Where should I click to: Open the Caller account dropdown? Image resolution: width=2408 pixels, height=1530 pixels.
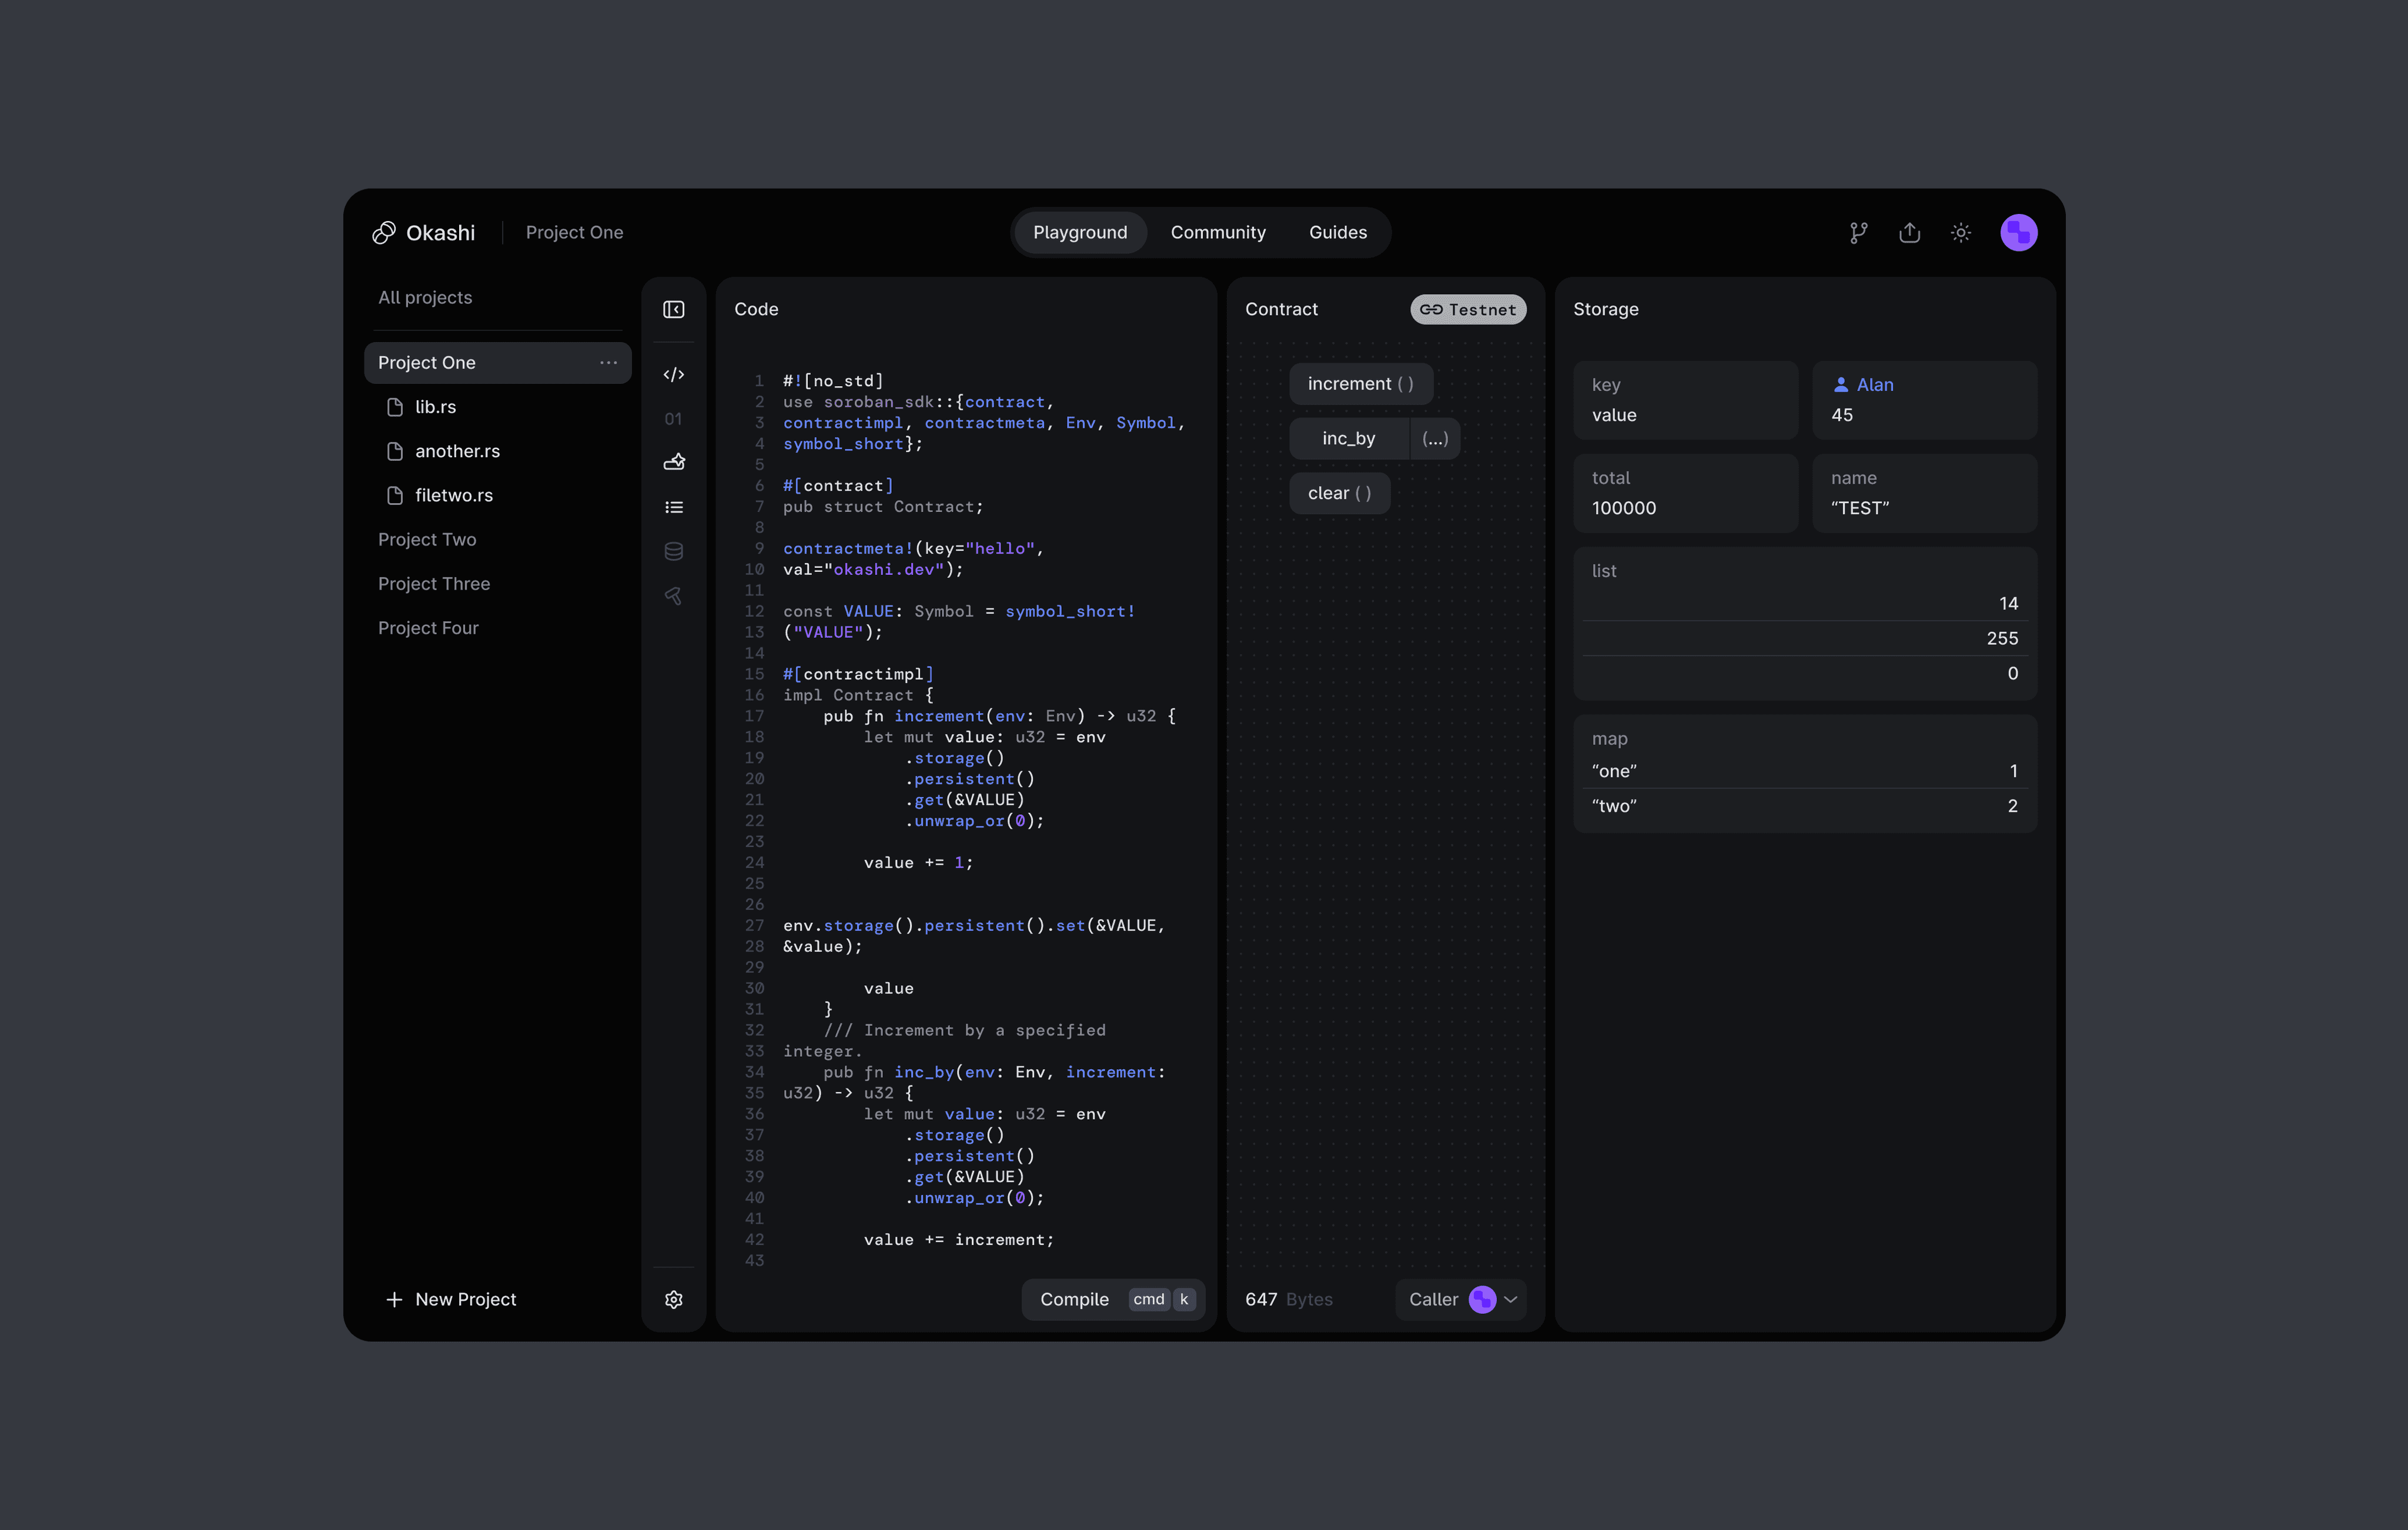pyautogui.click(x=1461, y=1299)
